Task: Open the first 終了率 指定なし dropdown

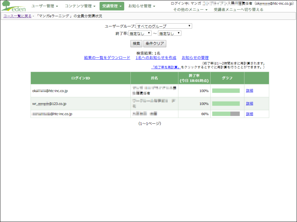Action: 140,33
